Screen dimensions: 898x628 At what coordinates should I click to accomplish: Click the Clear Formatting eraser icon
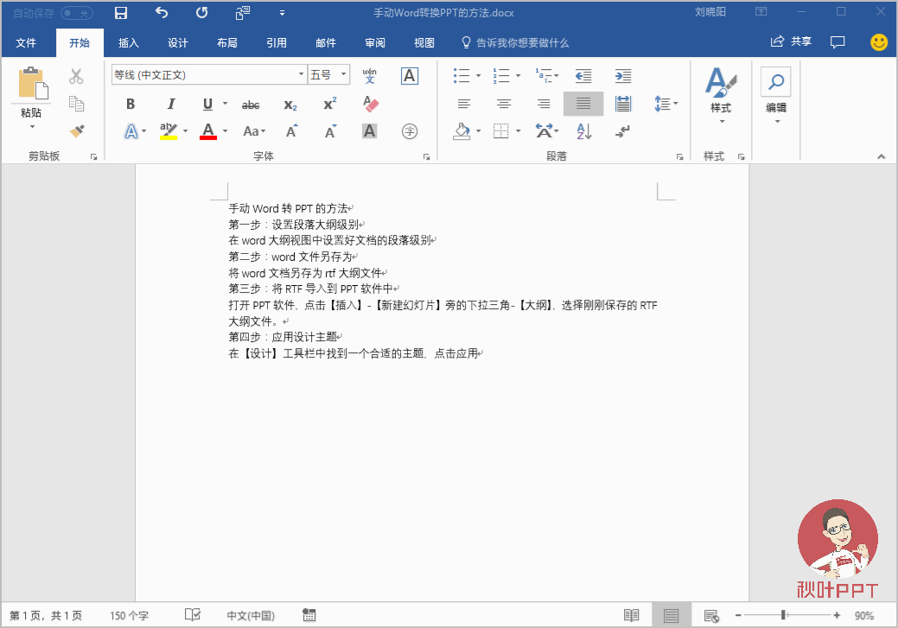click(371, 104)
